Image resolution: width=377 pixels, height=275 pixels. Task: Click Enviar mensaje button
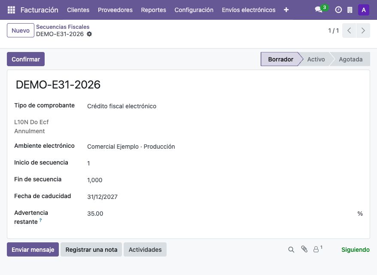tap(33, 250)
